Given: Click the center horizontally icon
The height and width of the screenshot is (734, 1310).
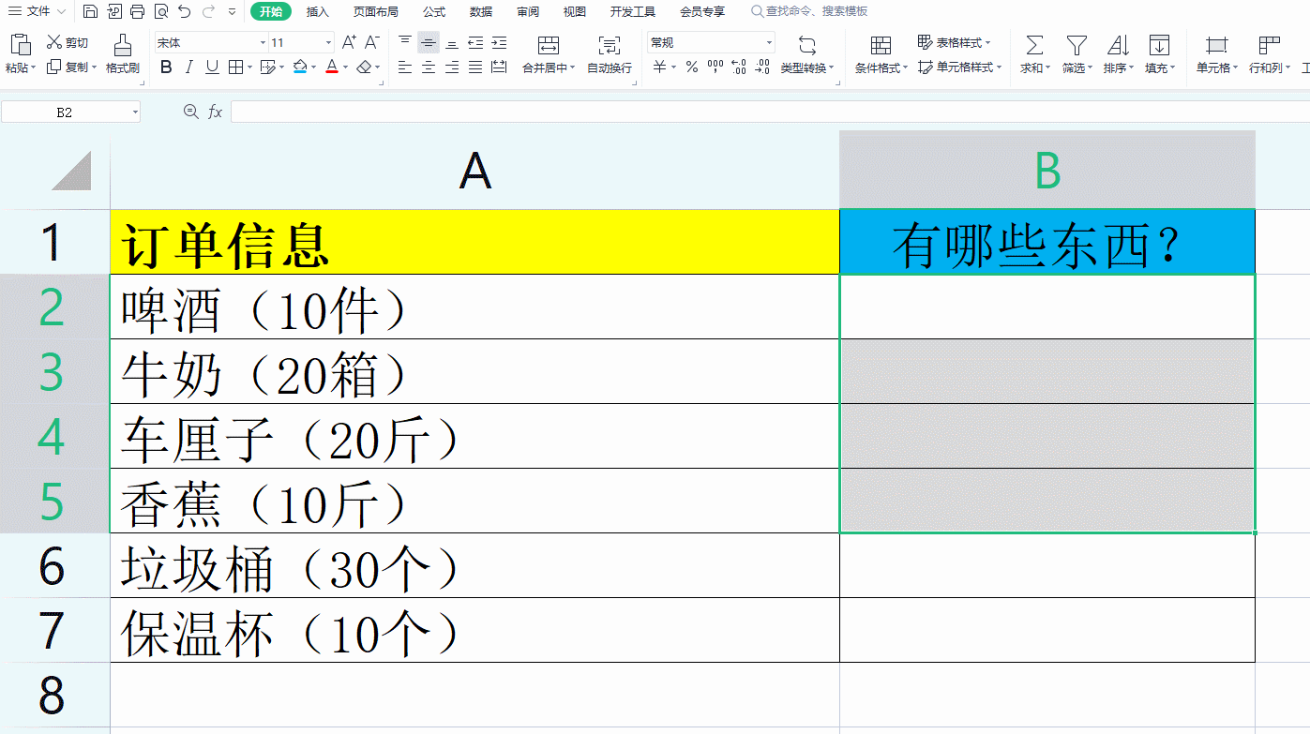Looking at the screenshot, I should click(x=429, y=67).
